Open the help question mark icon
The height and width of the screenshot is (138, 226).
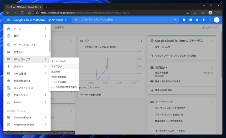point(197,20)
